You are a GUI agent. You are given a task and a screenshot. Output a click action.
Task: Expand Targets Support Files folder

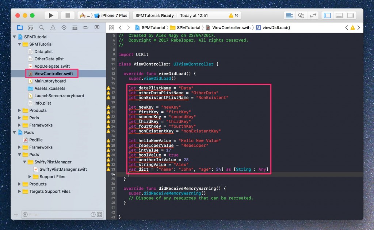(x=19, y=191)
